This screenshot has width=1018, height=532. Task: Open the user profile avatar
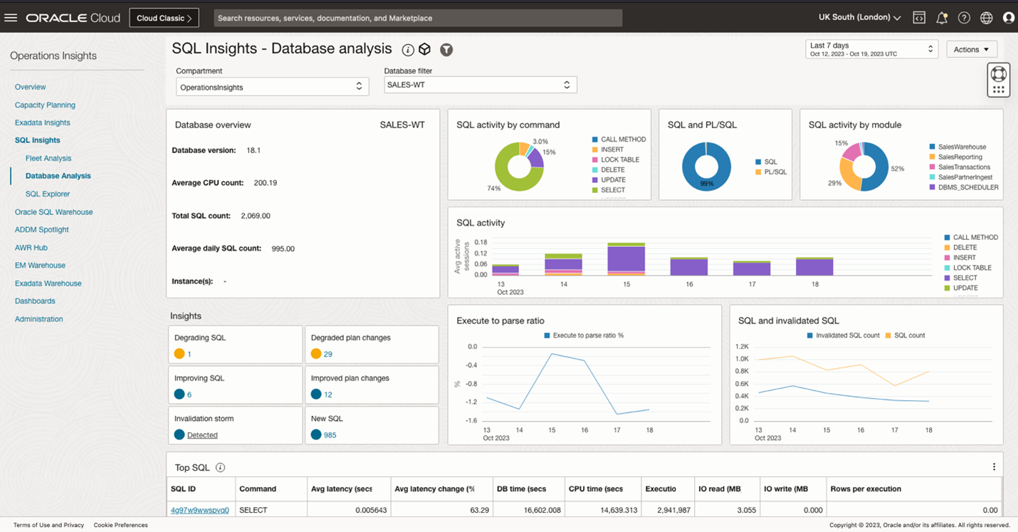(x=1009, y=18)
